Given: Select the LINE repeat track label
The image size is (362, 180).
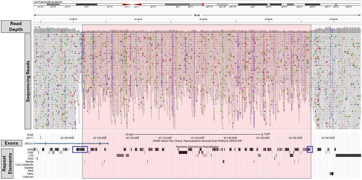Looking at the screenshot, I should tap(31, 152).
